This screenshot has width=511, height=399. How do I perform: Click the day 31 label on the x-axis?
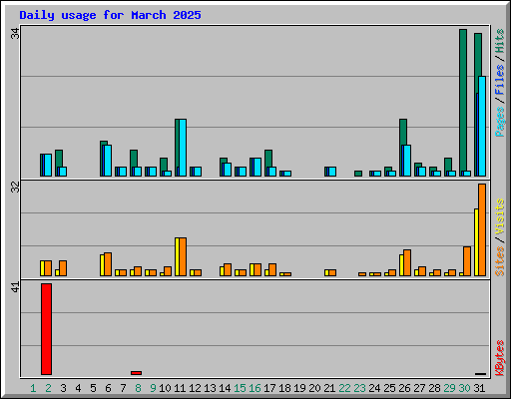(x=479, y=388)
